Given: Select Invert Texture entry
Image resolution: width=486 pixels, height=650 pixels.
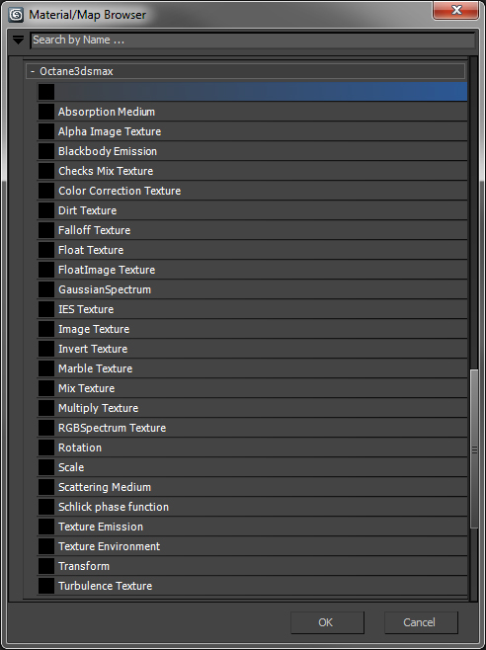Looking at the screenshot, I should coord(252,349).
